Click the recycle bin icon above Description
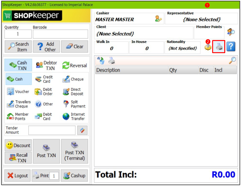241x186 pixels. [101, 60]
